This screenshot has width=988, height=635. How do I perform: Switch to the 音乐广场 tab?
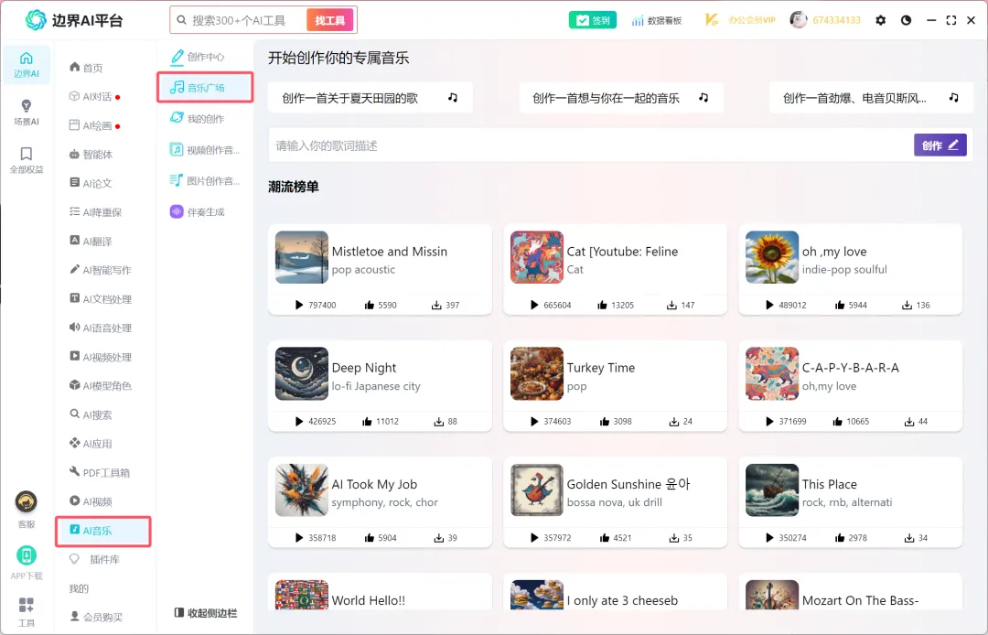(206, 87)
